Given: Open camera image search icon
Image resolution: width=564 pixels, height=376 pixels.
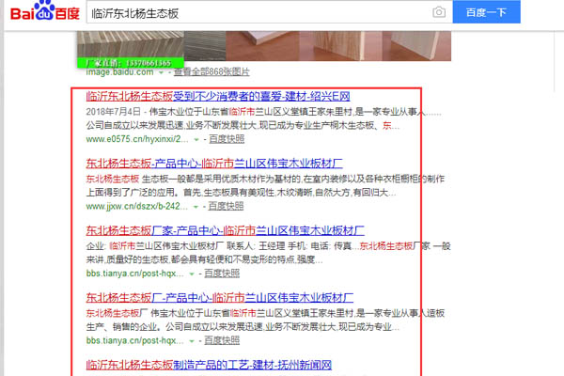Looking at the screenshot, I should [x=439, y=12].
